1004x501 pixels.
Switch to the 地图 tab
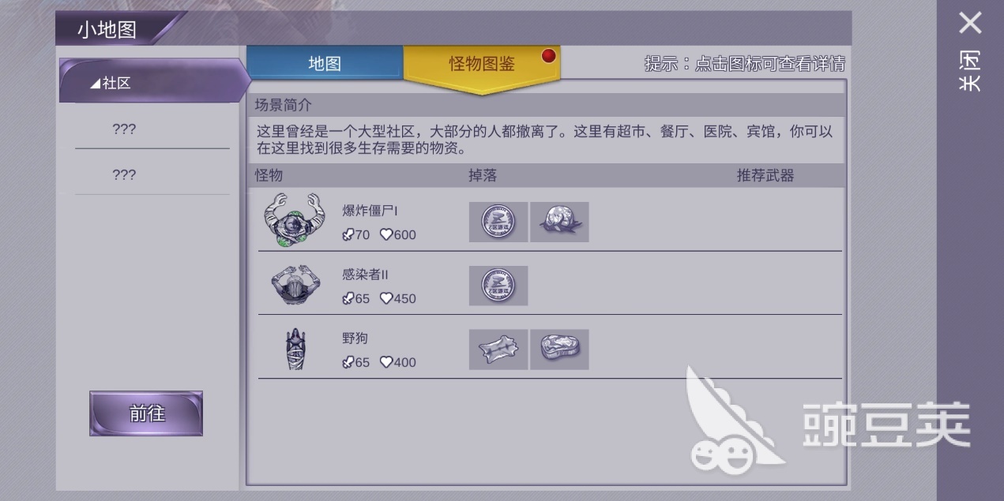click(x=325, y=63)
